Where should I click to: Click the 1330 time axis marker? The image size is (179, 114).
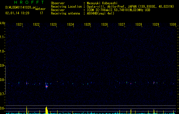(173, 25)
